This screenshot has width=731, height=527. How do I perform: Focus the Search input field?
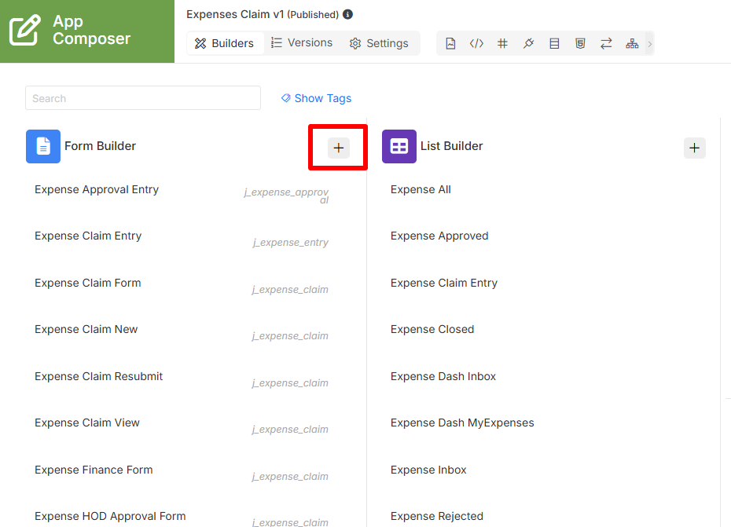point(142,98)
